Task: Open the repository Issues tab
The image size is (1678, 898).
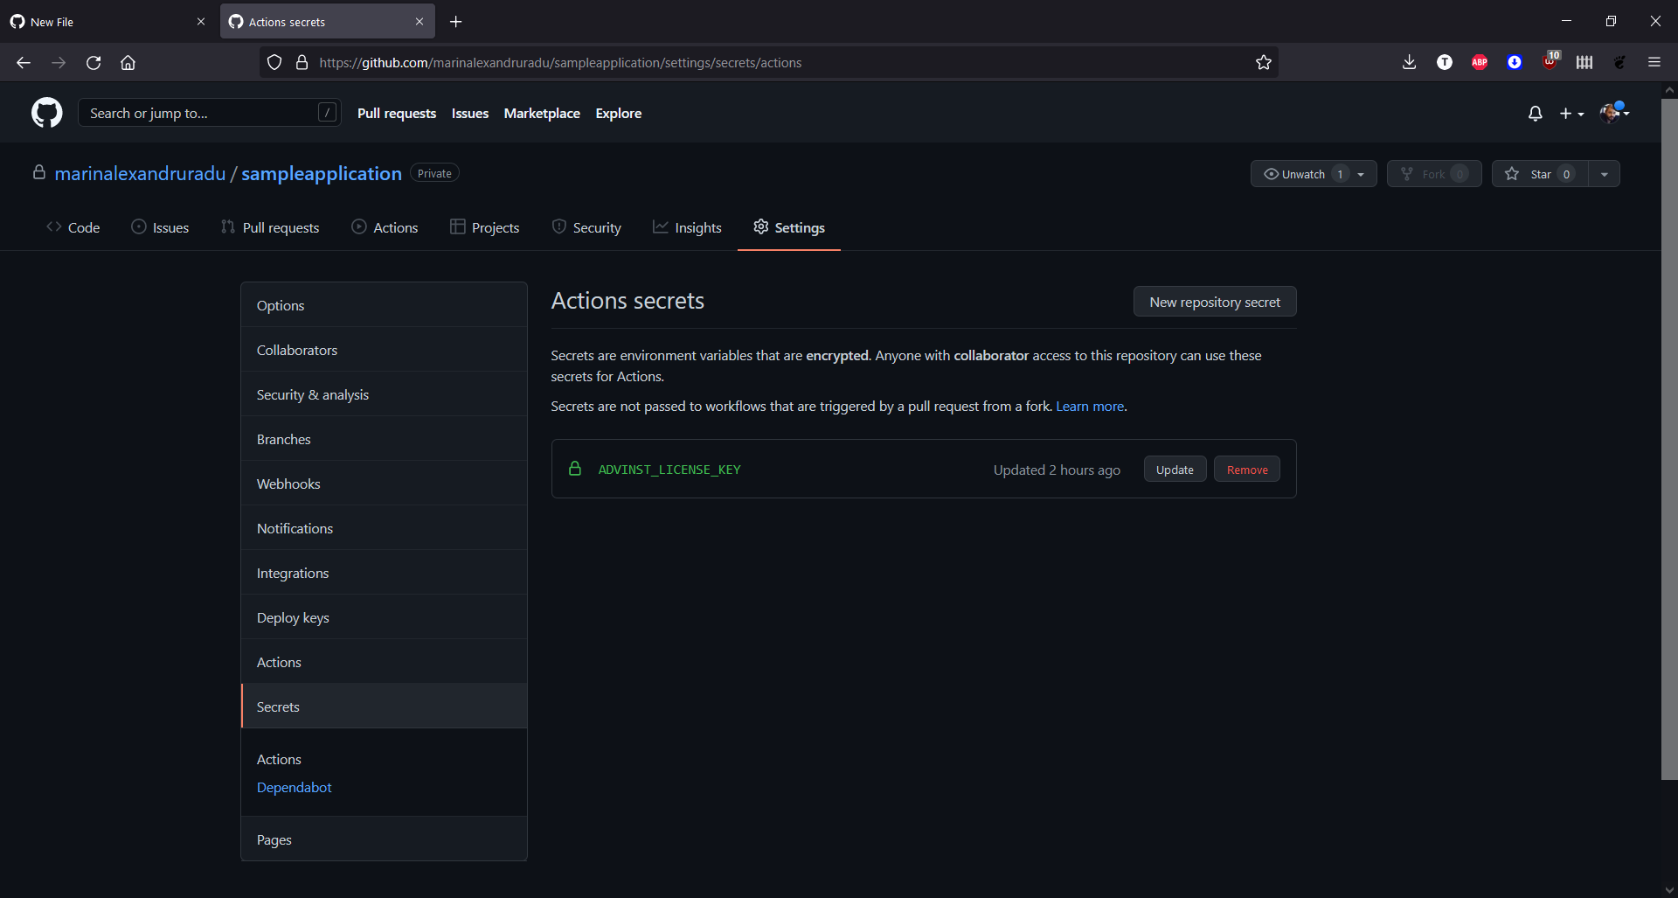Action: tap(160, 227)
